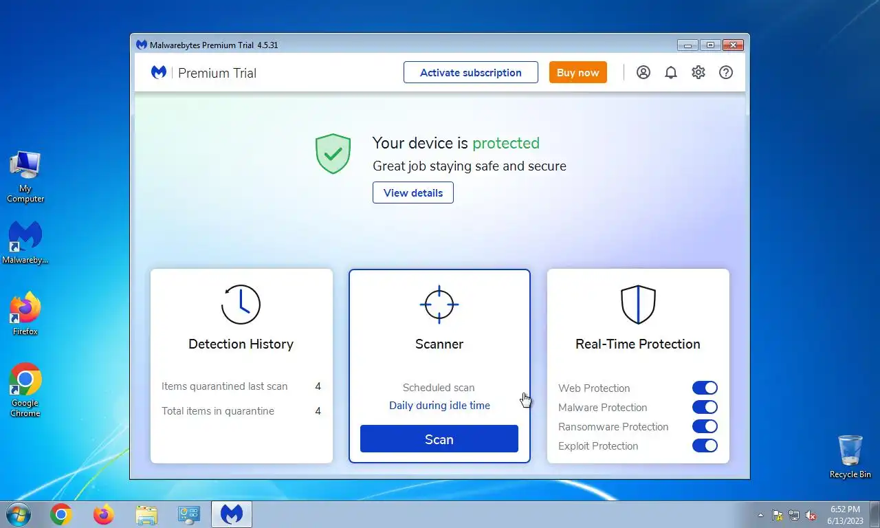Open the account profile icon
Image resolution: width=880 pixels, height=528 pixels.
click(643, 72)
